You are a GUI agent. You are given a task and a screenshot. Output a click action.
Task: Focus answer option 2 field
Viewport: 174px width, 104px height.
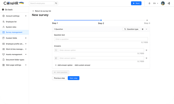(101, 58)
